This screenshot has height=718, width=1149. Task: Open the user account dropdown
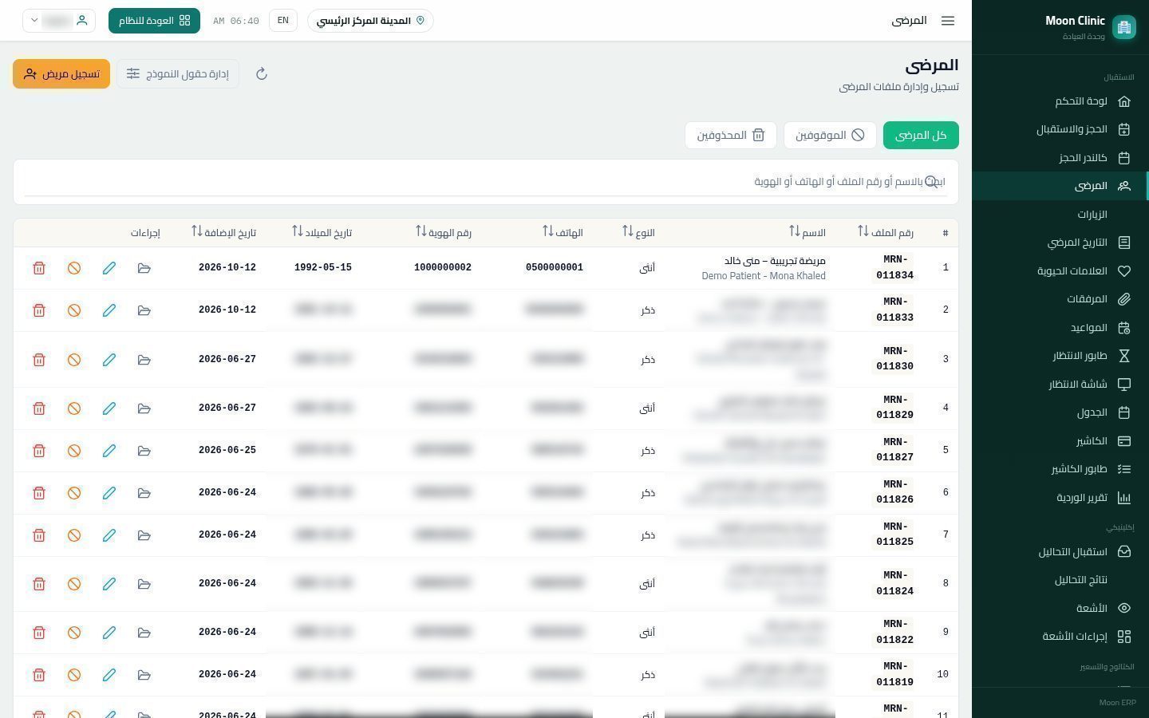pyautogui.click(x=59, y=21)
